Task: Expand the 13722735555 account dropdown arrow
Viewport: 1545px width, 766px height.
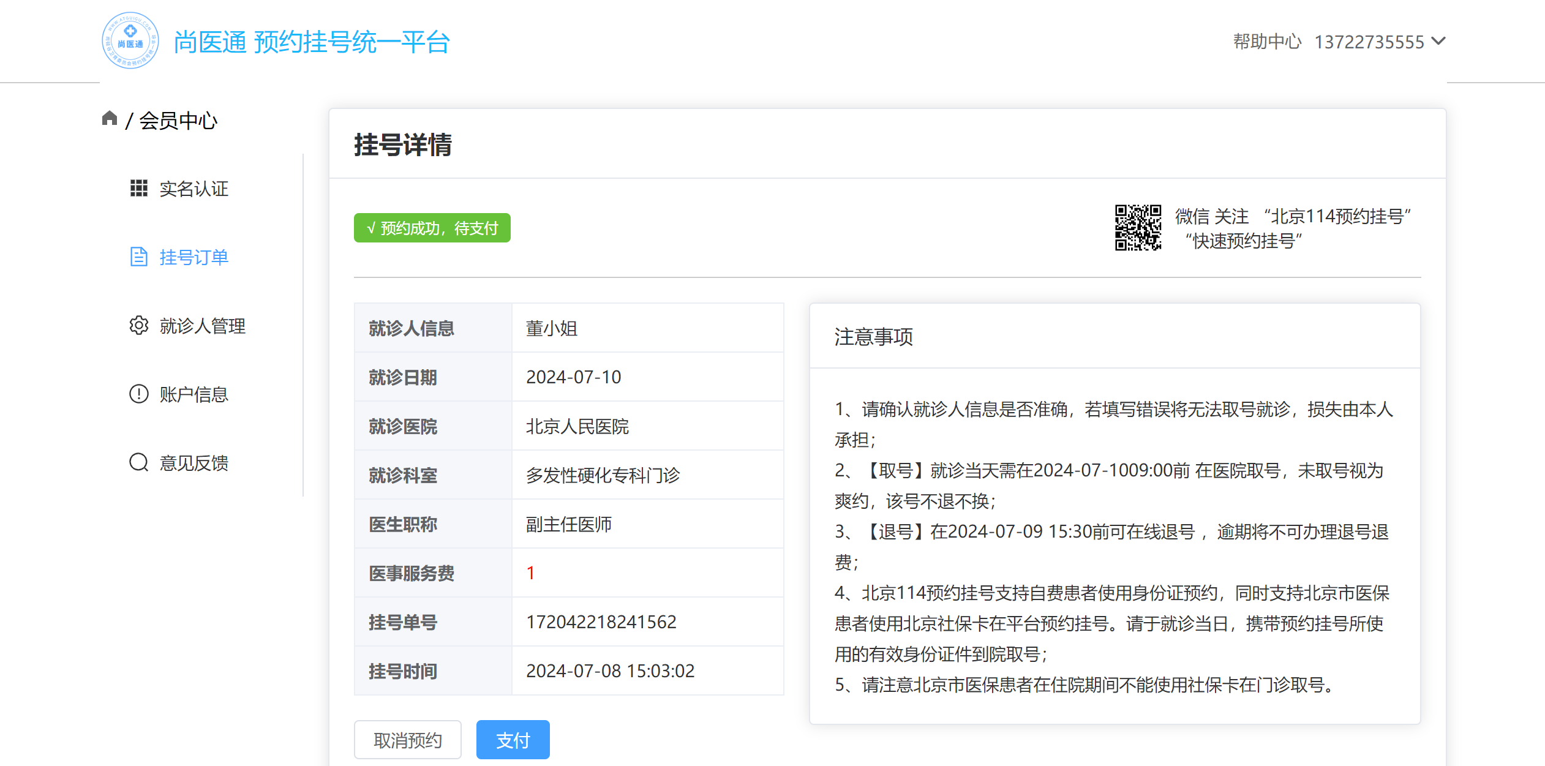Action: (x=1438, y=41)
